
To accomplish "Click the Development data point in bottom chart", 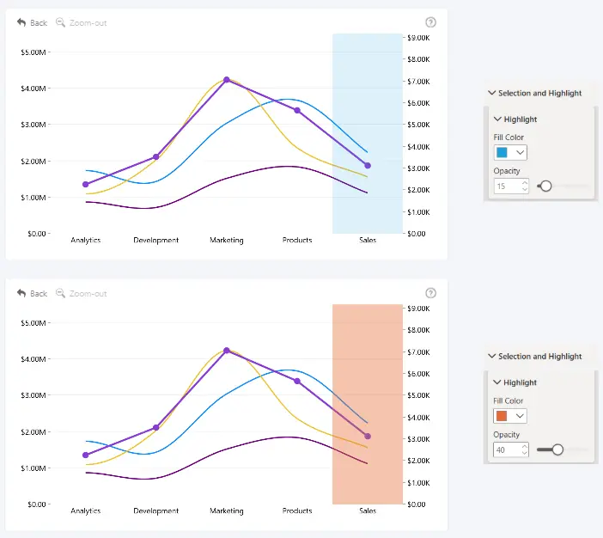I will pos(156,427).
